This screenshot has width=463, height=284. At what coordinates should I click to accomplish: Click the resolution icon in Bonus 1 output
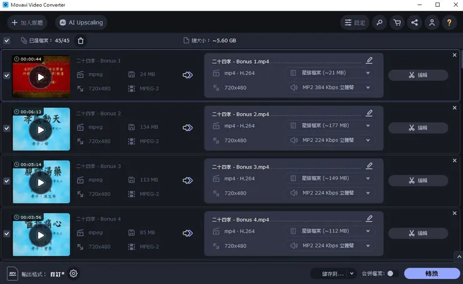click(x=216, y=88)
